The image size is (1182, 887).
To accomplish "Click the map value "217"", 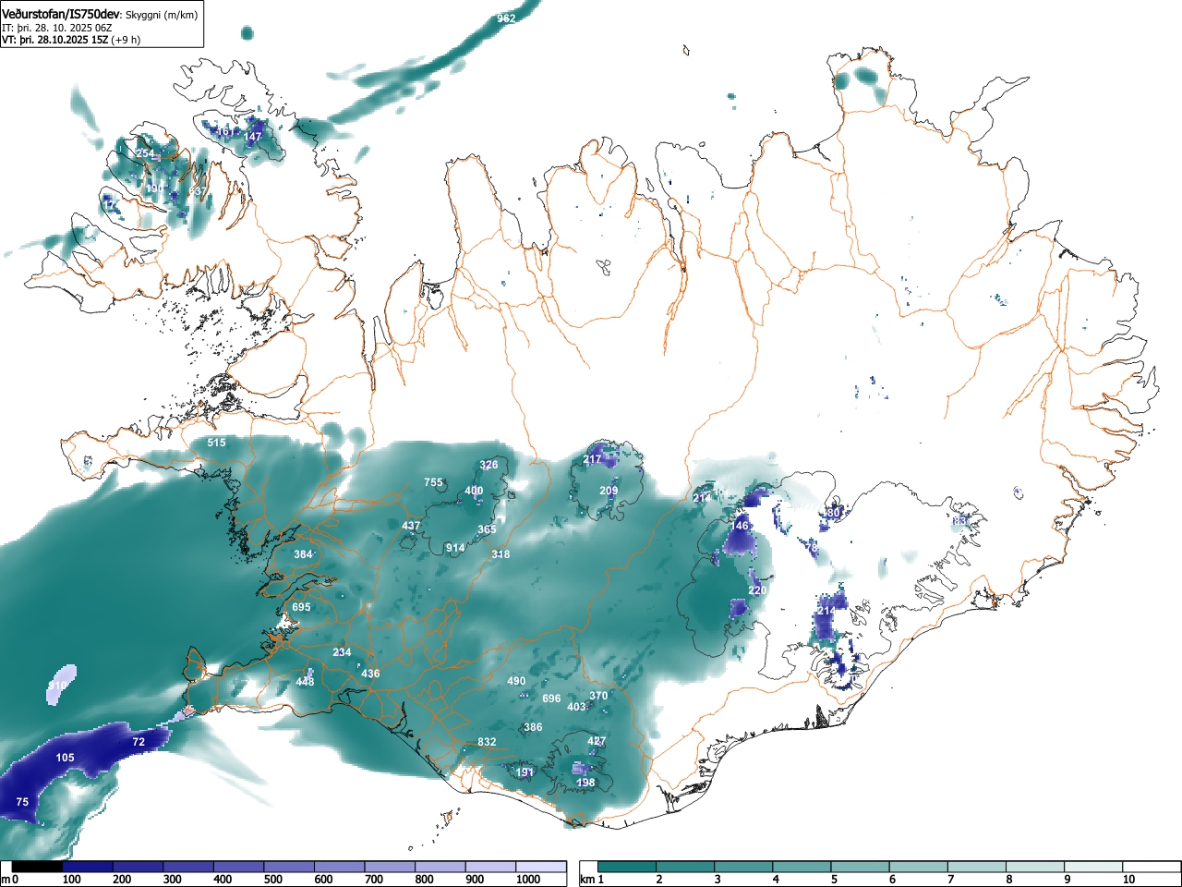I will tap(592, 459).
